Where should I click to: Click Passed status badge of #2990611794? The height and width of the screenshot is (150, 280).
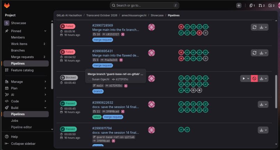click(68, 129)
